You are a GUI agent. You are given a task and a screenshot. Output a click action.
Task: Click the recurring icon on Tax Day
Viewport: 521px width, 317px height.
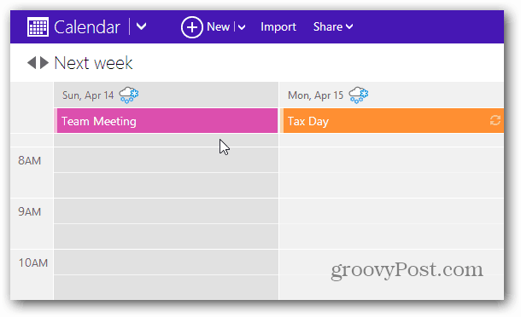(495, 120)
